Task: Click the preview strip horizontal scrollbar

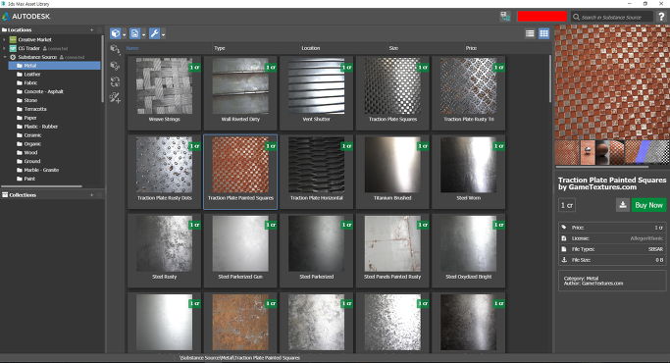Action: (x=601, y=167)
